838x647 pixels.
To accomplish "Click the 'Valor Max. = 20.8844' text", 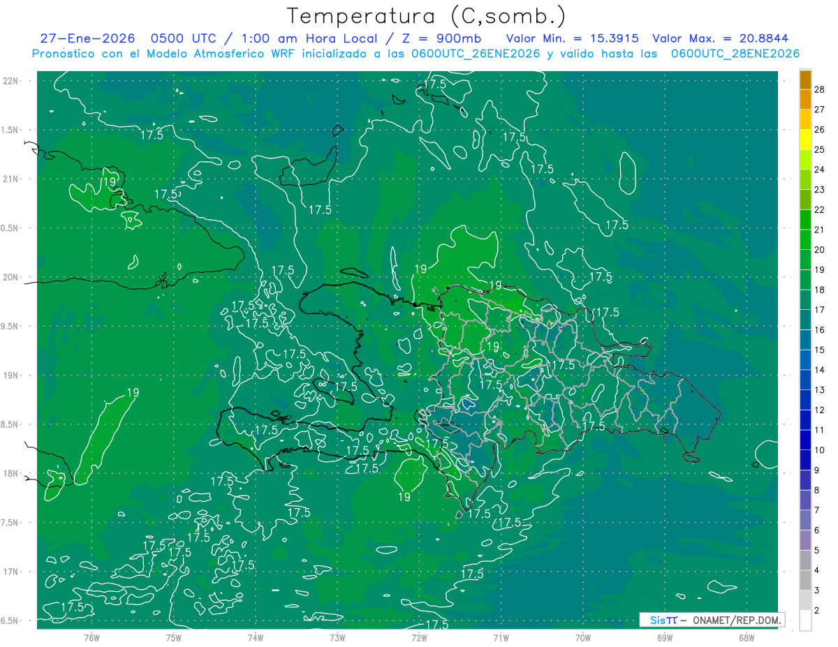I will pyautogui.click(x=721, y=39).
